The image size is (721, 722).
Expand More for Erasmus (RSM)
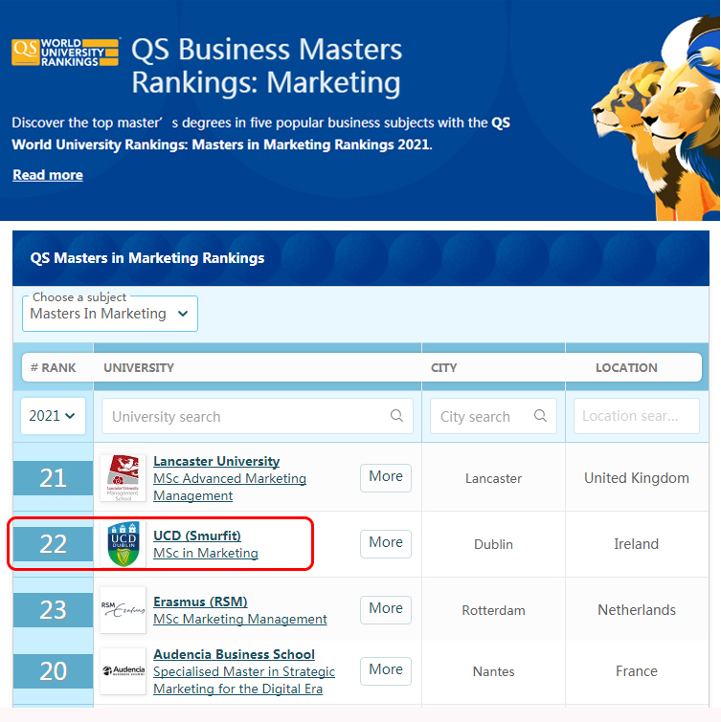[x=386, y=609]
